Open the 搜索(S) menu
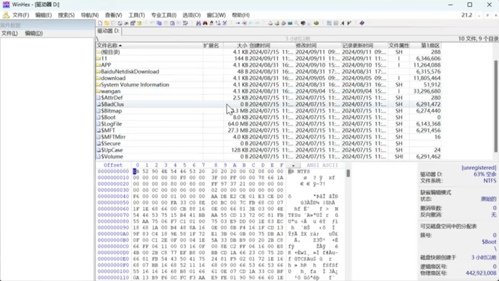 (x=66, y=15)
